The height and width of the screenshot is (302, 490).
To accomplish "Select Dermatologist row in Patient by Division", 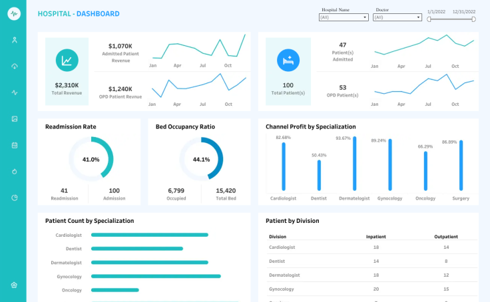I will [372, 275].
